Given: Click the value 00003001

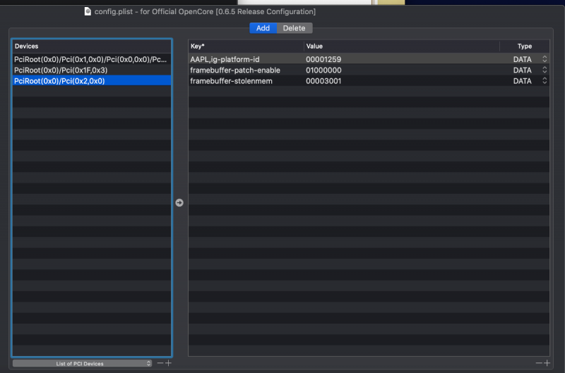Looking at the screenshot, I should (x=323, y=81).
